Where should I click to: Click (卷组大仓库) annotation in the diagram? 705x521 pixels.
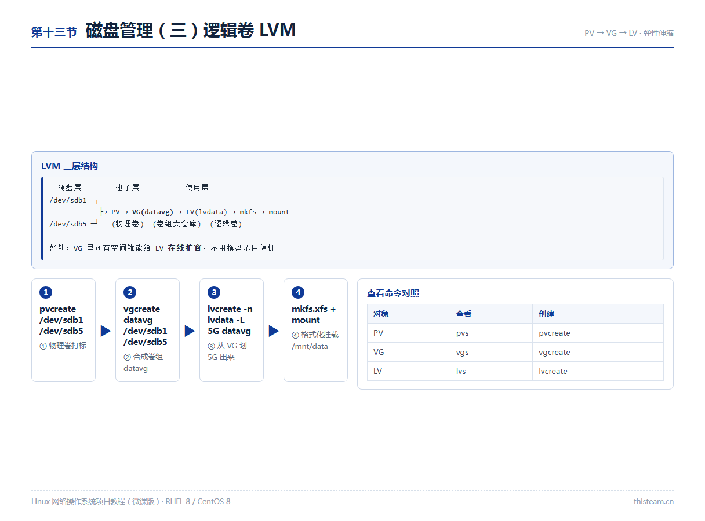tap(177, 224)
